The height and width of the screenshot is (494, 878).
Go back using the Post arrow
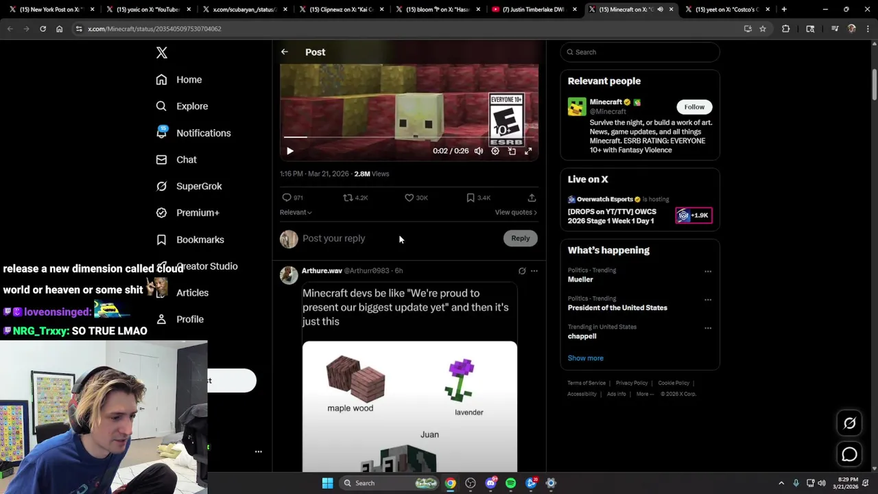click(285, 52)
